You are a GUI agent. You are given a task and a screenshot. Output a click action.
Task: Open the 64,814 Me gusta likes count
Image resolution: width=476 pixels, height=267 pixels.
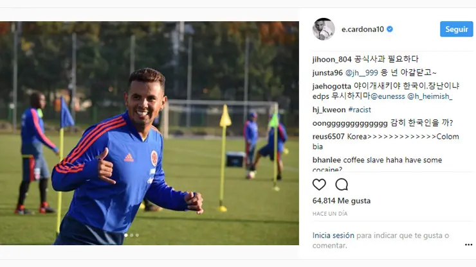point(342,201)
